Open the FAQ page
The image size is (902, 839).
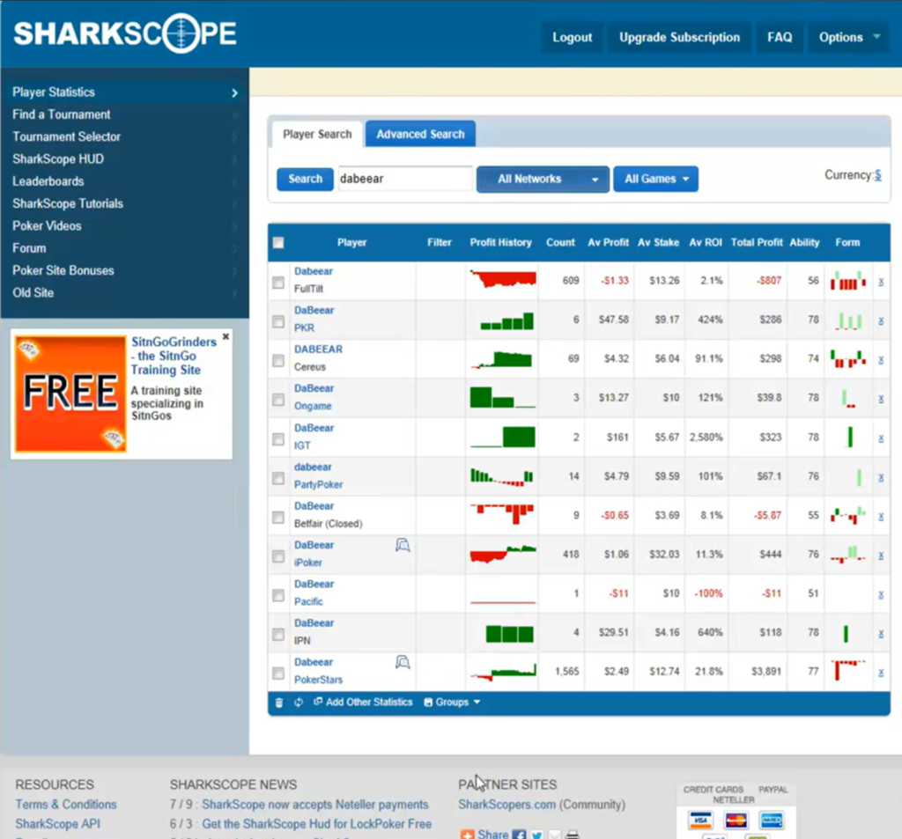[780, 37]
